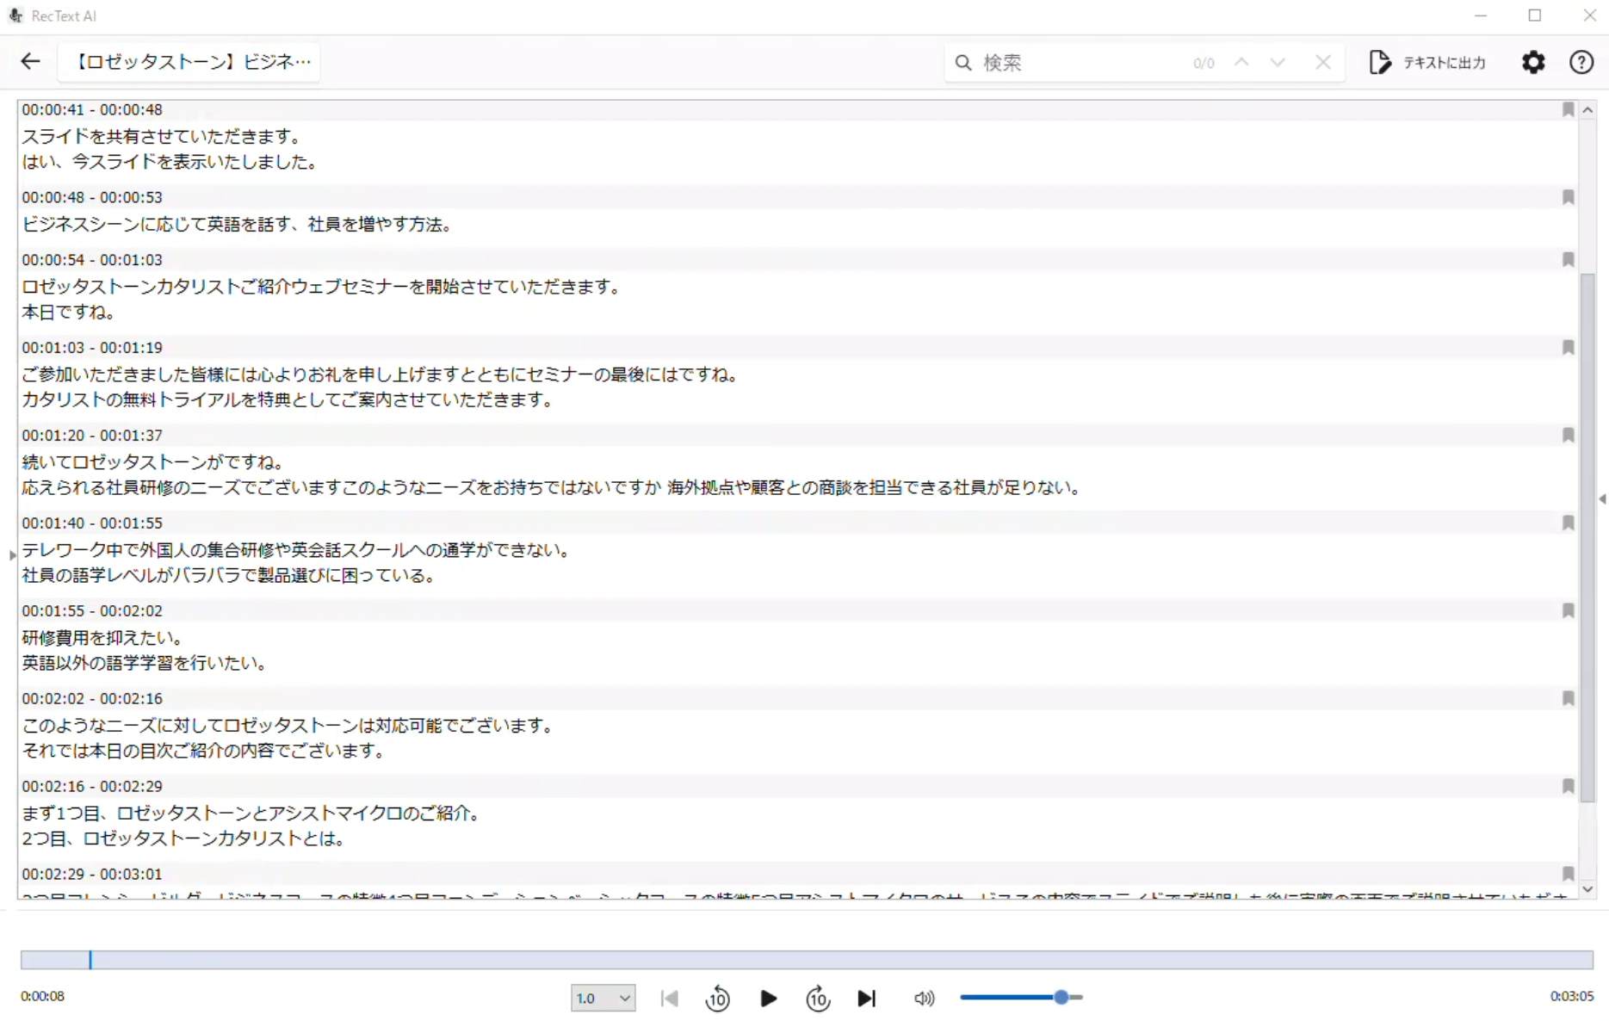
Task: Bookmark the 00:02:16 - 00:02:29 segment
Action: [x=1568, y=786]
